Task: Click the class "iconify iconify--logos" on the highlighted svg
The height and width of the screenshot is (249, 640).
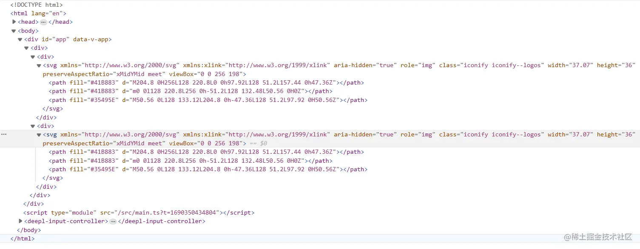Action: click(502, 134)
